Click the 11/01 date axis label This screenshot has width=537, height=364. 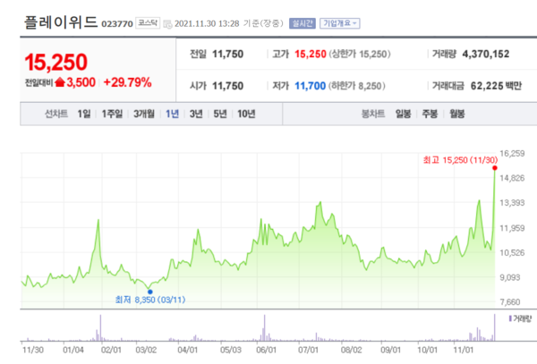click(x=463, y=350)
